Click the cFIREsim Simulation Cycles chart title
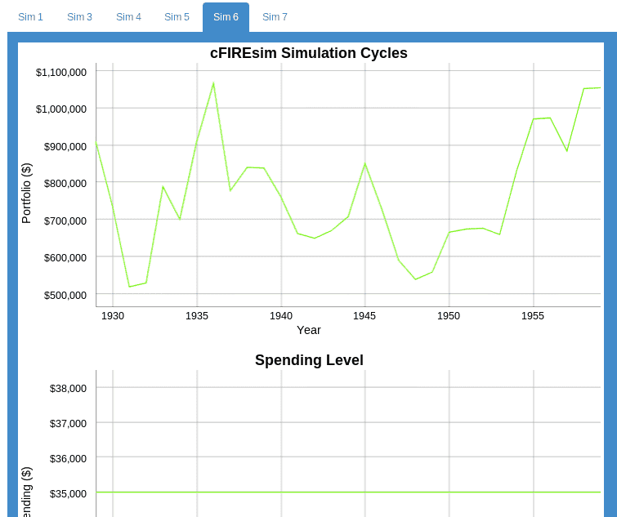 (x=308, y=53)
